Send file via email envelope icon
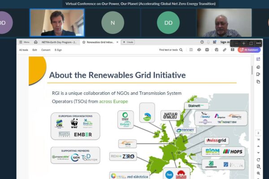 pyautogui.click(x=232, y=50)
